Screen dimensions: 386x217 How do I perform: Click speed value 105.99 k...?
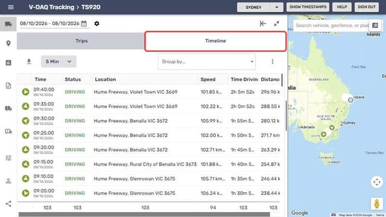tap(212, 121)
